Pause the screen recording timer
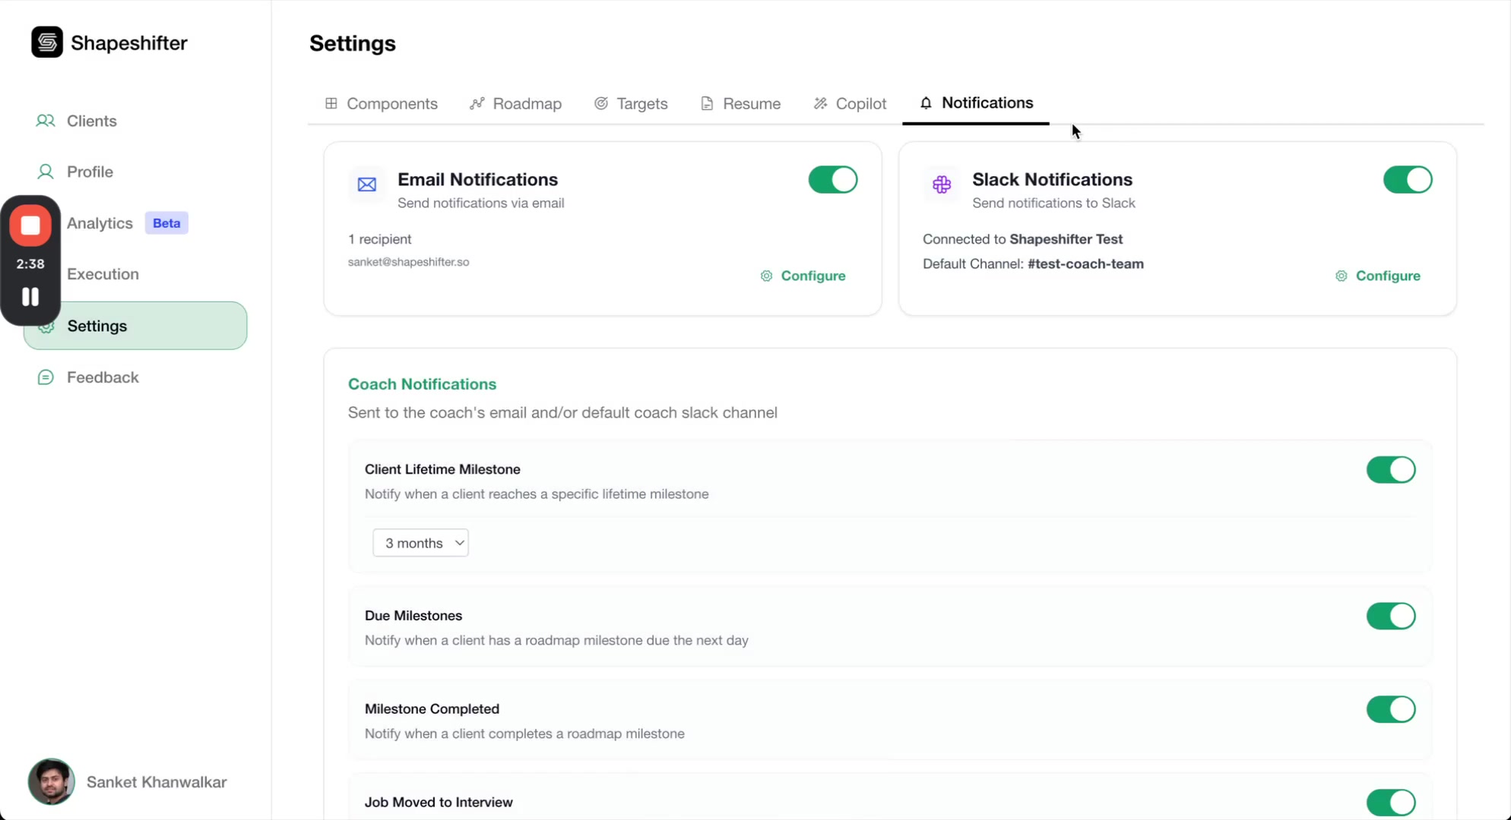 pyautogui.click(x=30, y=296)
